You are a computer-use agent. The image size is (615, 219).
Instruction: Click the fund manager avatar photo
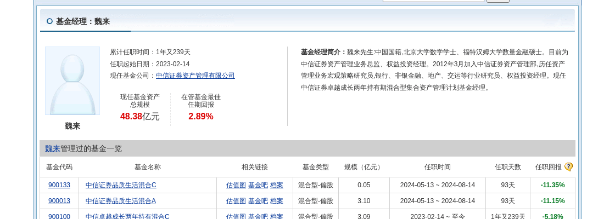72,80
